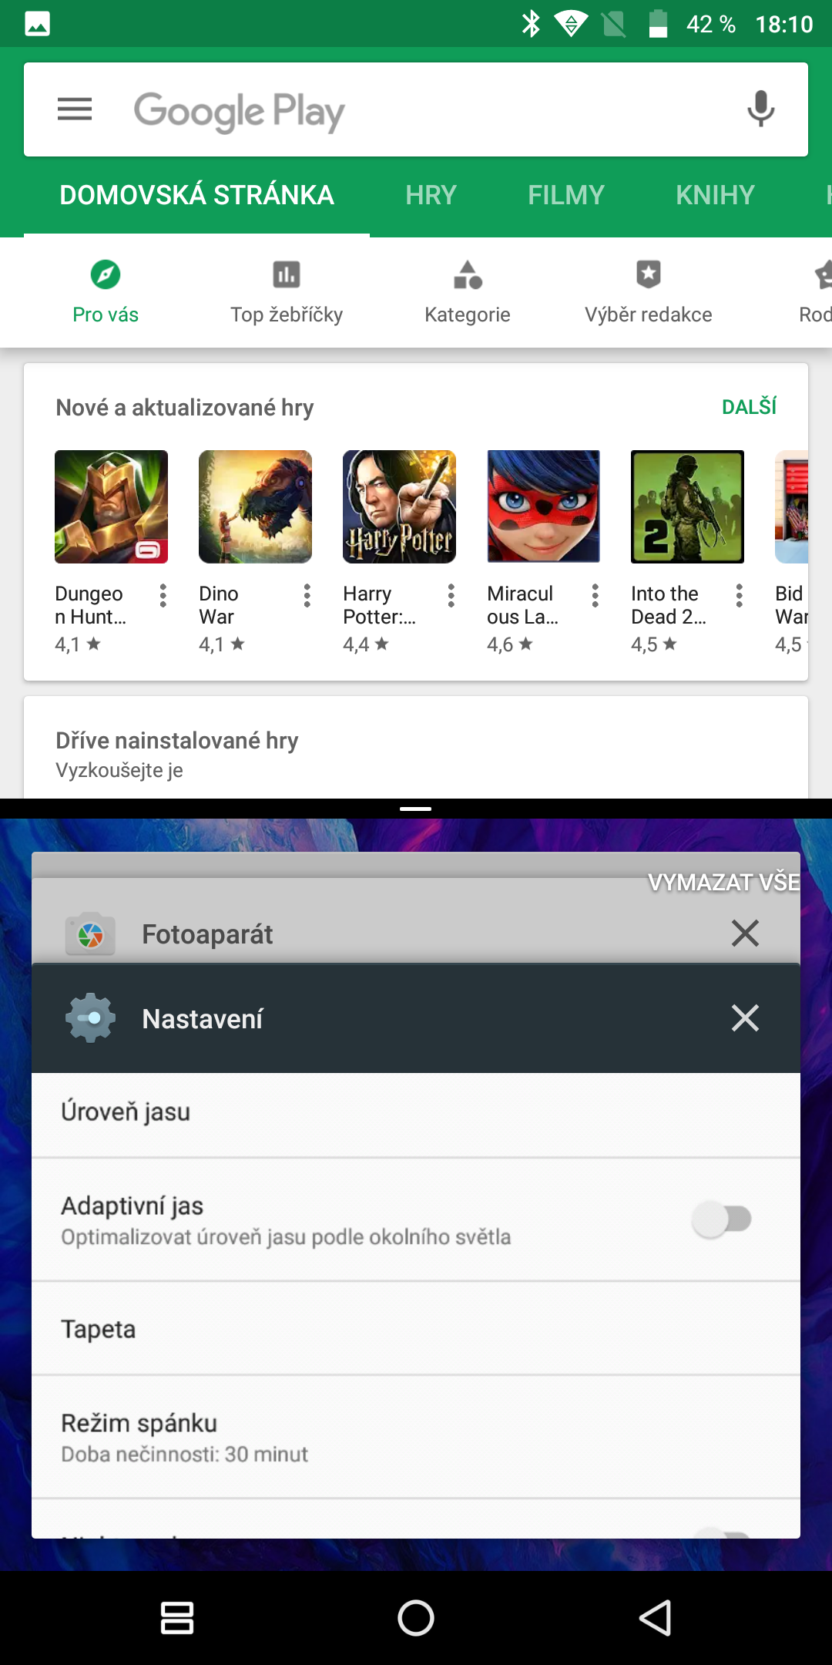
Task: Tap the Miraculous 4,6 star rating
Action: tap(510, 644)
